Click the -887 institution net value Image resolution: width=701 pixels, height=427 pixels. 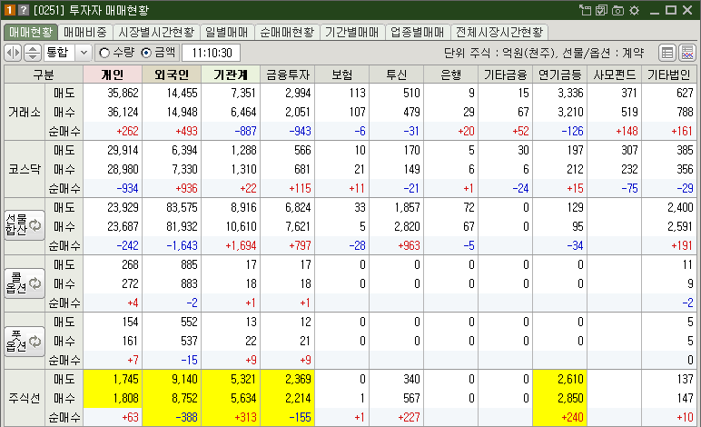[x=245, y=131]
